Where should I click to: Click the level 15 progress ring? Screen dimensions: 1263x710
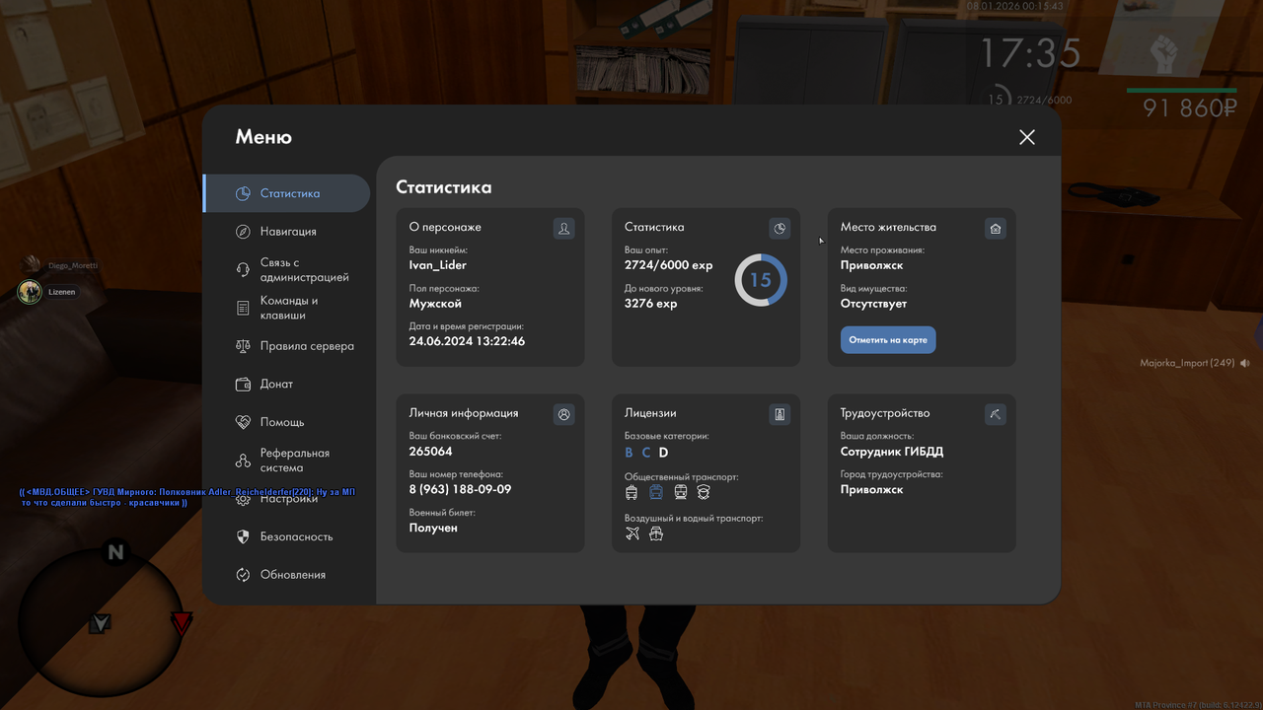(761, 280)
